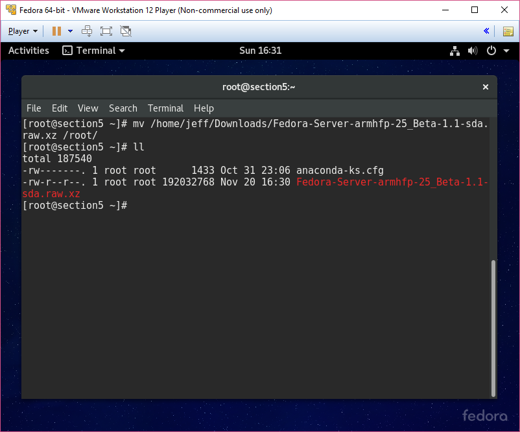The width and height of the screenshot is (520, 432).
Task: Maximize the VMware Player window
Action: (x=475, y=10)
